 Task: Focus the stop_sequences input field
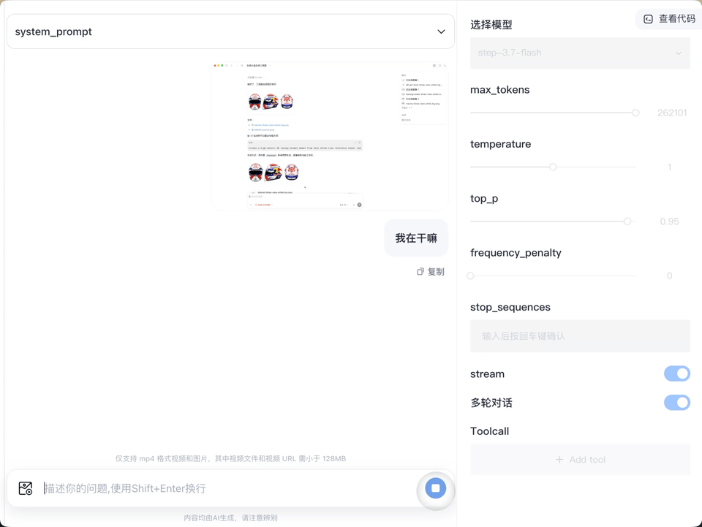click(x=580, y=336)
